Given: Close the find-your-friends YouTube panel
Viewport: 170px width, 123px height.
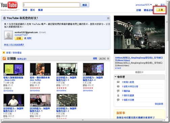Looking at the screenshot, I should (x=108, y=18).
